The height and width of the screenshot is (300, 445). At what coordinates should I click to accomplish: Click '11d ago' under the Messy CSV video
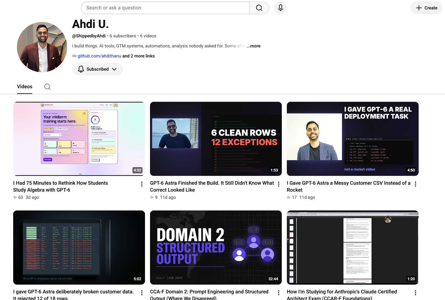(x=307, y=197)
